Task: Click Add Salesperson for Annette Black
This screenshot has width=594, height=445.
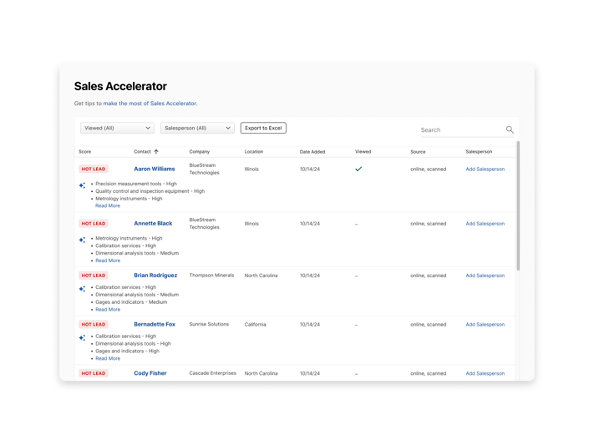Action: [x=485, y=224]
